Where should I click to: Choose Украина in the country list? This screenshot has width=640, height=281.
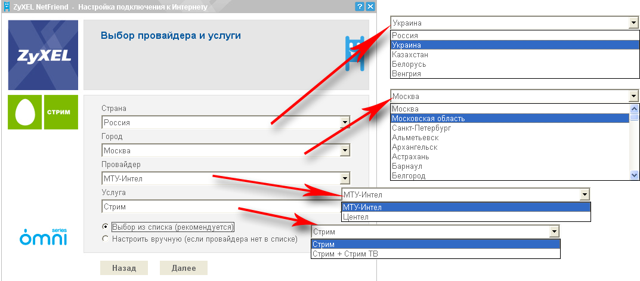point(515,45)
